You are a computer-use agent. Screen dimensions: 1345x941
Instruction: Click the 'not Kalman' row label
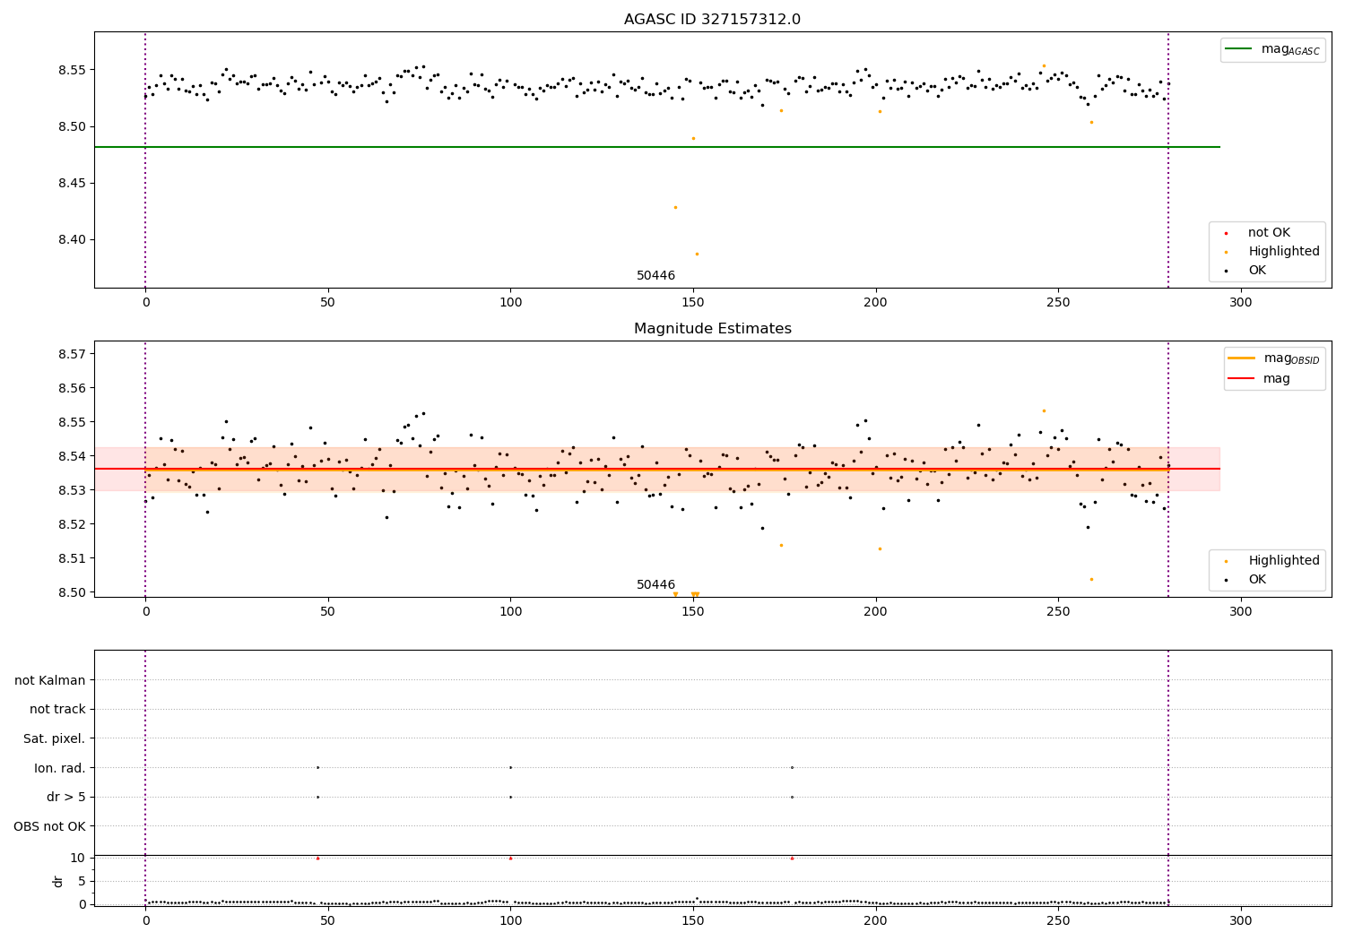[50, 680]
